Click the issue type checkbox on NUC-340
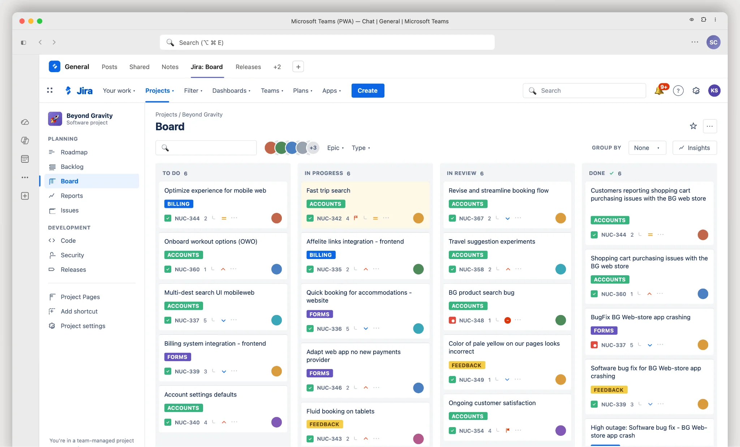This screenshot has height=447, width=740. point(168,422)
